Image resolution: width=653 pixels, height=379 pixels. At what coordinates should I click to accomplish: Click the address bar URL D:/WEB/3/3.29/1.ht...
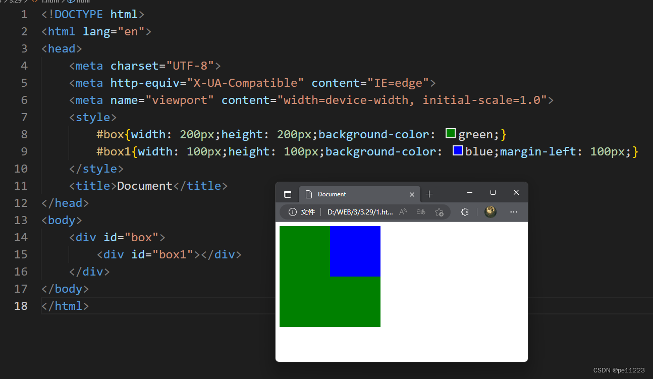tap(360, 212)
